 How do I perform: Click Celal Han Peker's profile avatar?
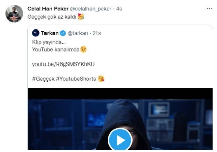(x=14, y=14)
